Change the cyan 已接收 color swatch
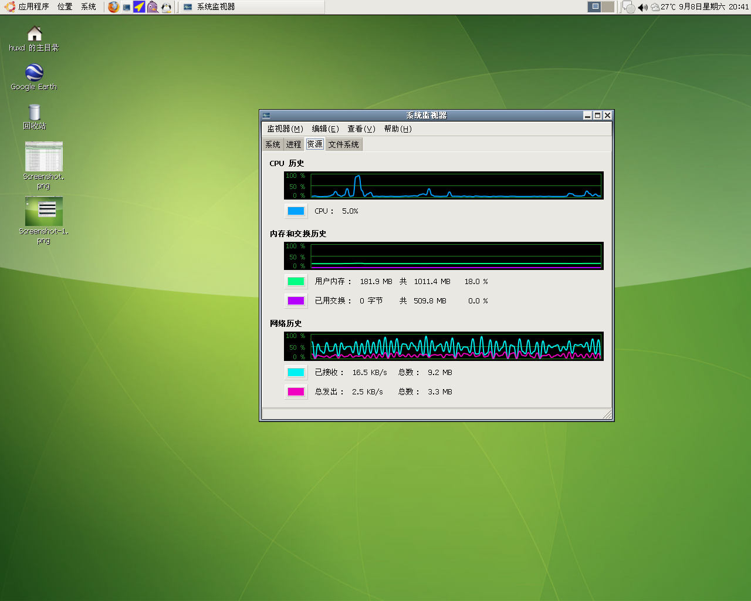 pyautogui.click(x=296, y=372)
